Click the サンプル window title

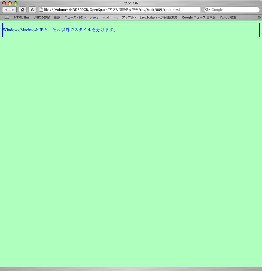coord(131,3)
